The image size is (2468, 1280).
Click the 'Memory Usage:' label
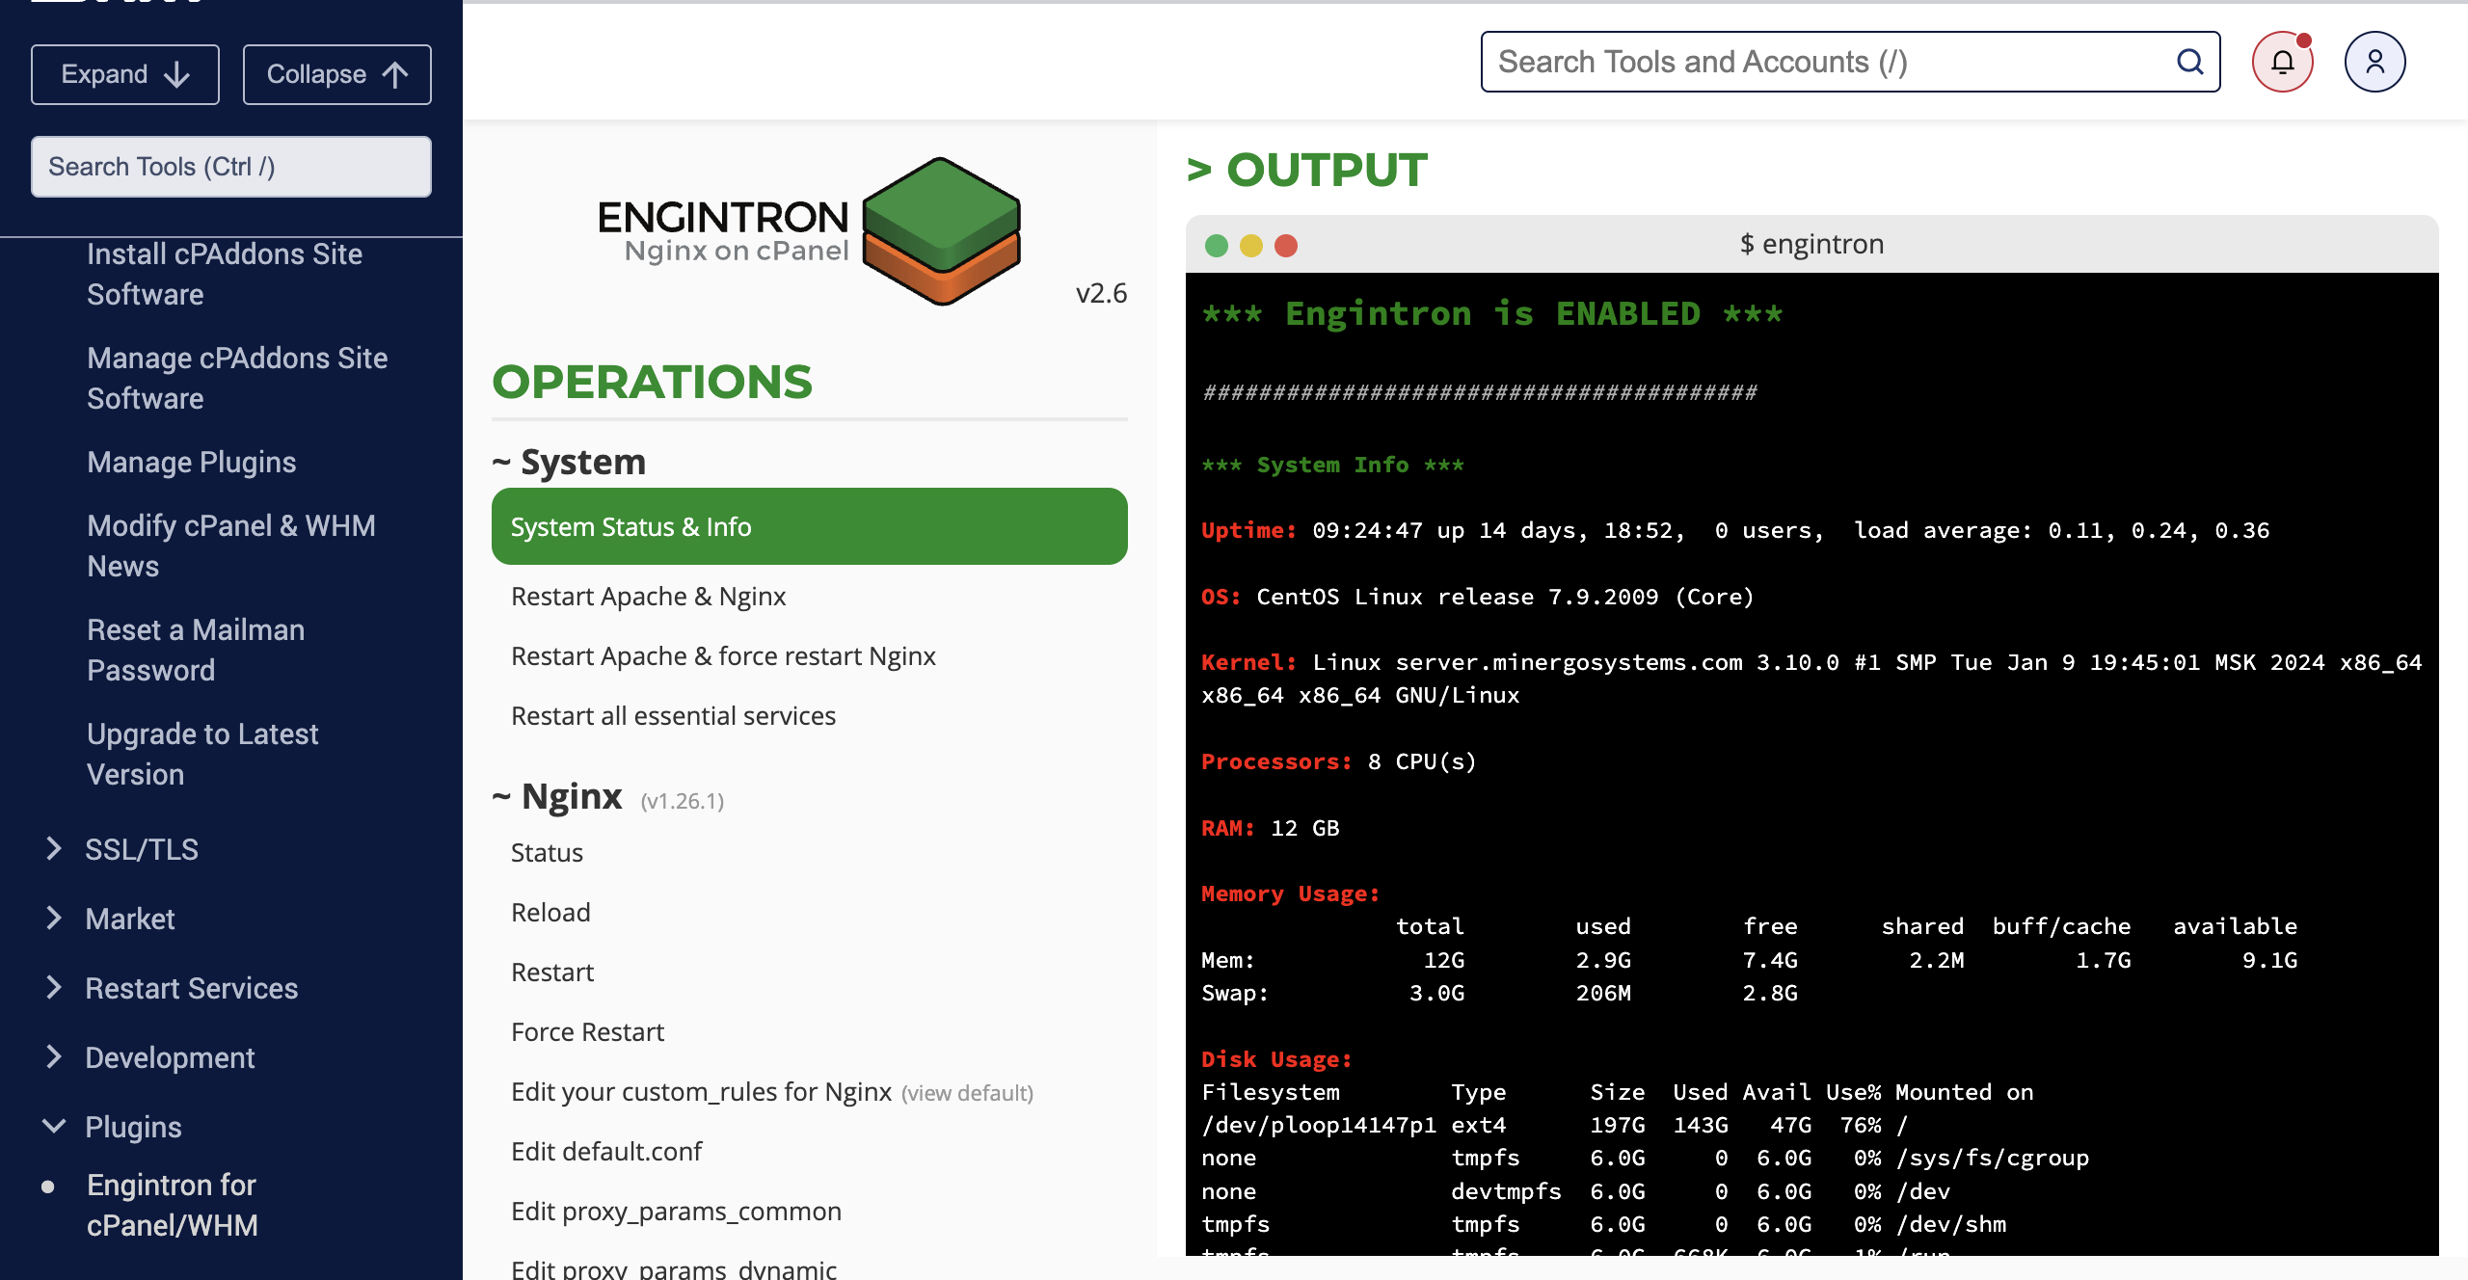coord(1290,893)
